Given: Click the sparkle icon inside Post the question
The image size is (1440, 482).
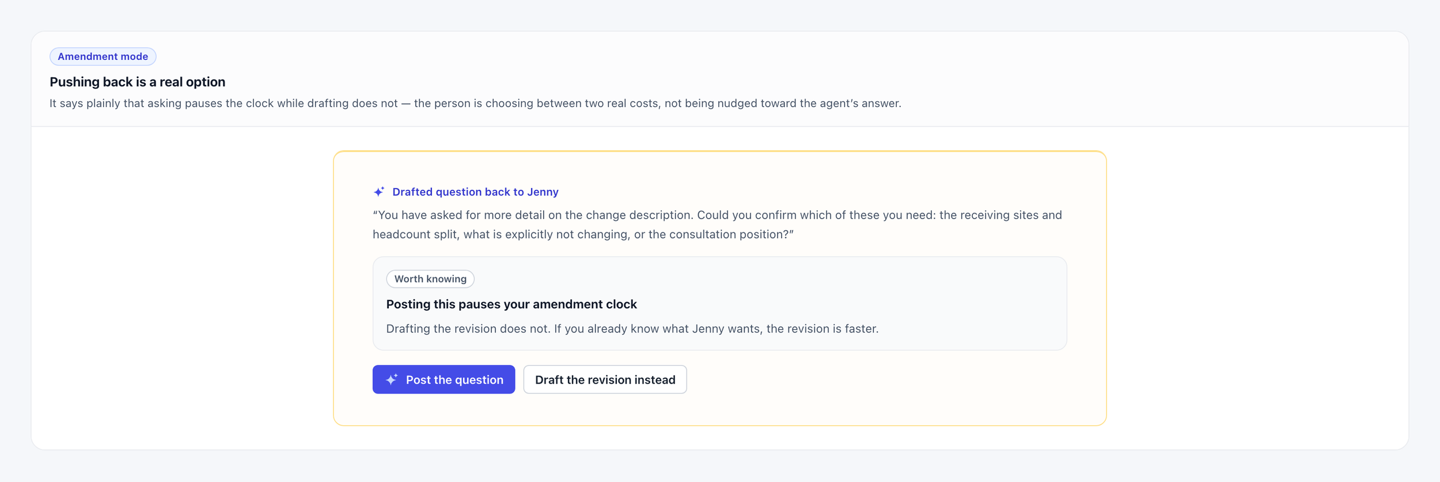Looking at the screenshot, I should tap(392, 380).
